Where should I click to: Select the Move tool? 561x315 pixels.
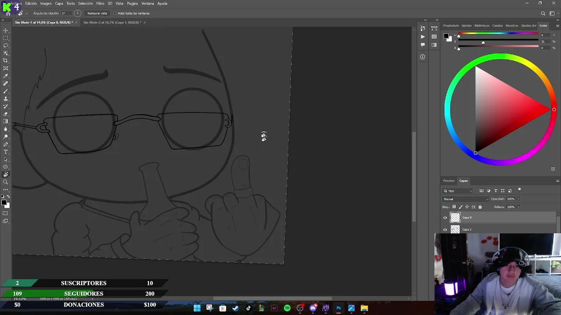(x=6, y=31)
